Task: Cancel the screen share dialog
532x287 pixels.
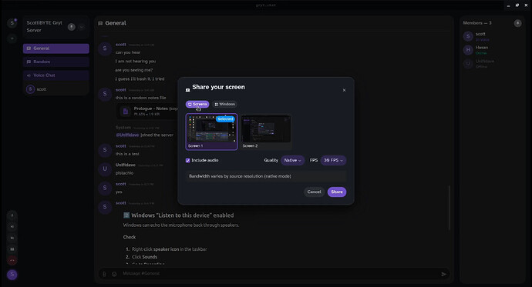Action: [x=314, y=192]
